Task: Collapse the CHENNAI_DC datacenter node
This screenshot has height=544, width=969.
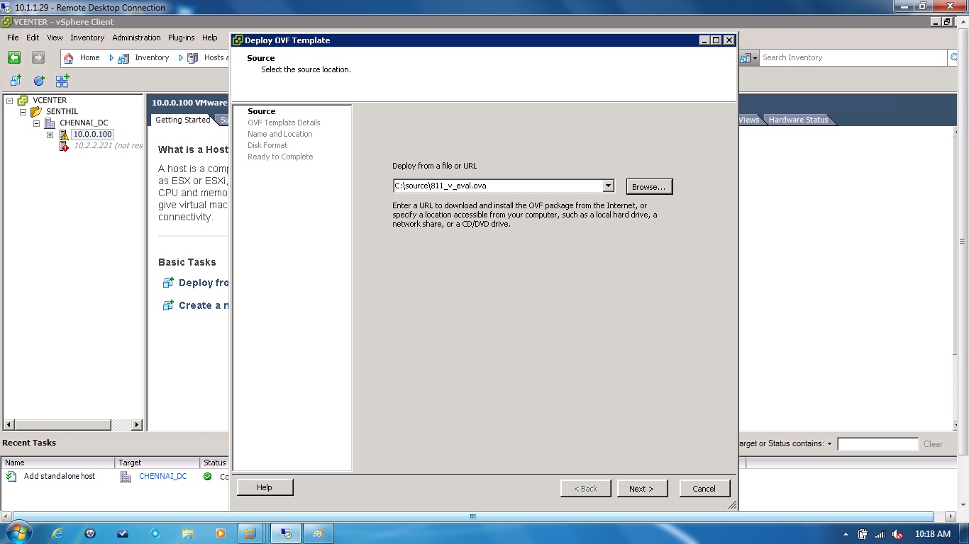Action: tap(36, 123)
